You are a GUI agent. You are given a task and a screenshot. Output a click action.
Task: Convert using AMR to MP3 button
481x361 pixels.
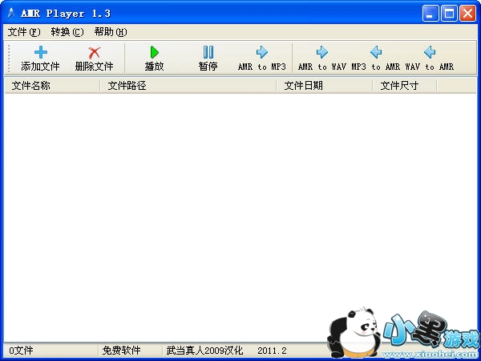click(261, 58)
